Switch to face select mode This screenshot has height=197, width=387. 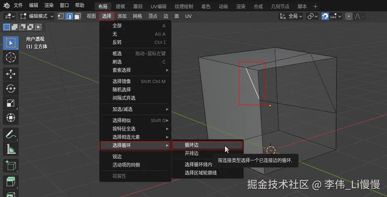tap(78, 16)
